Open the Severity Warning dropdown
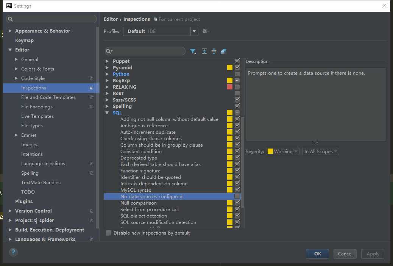The height and width of the screenshot is (266, 393). click(282, 152)
